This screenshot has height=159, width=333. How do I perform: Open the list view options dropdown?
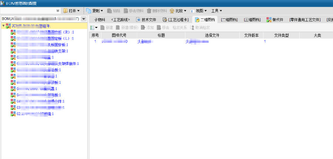pos(94,28)
